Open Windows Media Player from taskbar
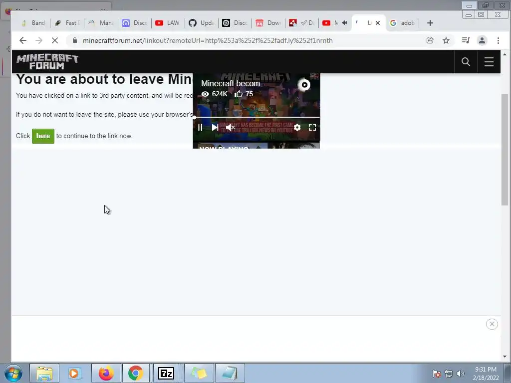Screen dimensions: 511x383 pyautogui.click(x=74, y=373)
